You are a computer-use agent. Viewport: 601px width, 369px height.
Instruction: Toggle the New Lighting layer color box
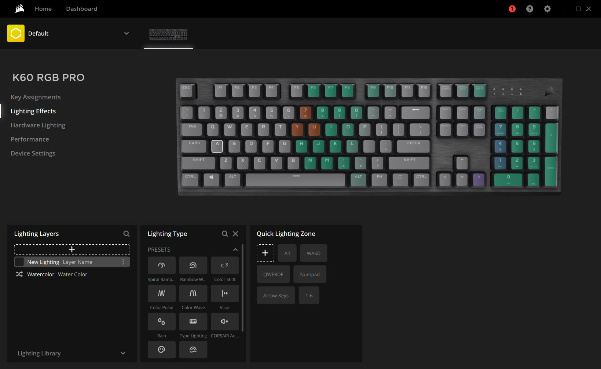click(x=19, y=262)
